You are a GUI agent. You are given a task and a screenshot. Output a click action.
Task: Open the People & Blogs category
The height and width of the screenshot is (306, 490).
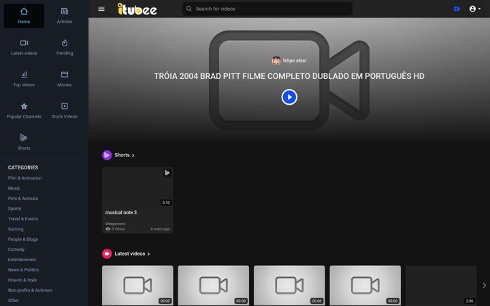point(23,239)
